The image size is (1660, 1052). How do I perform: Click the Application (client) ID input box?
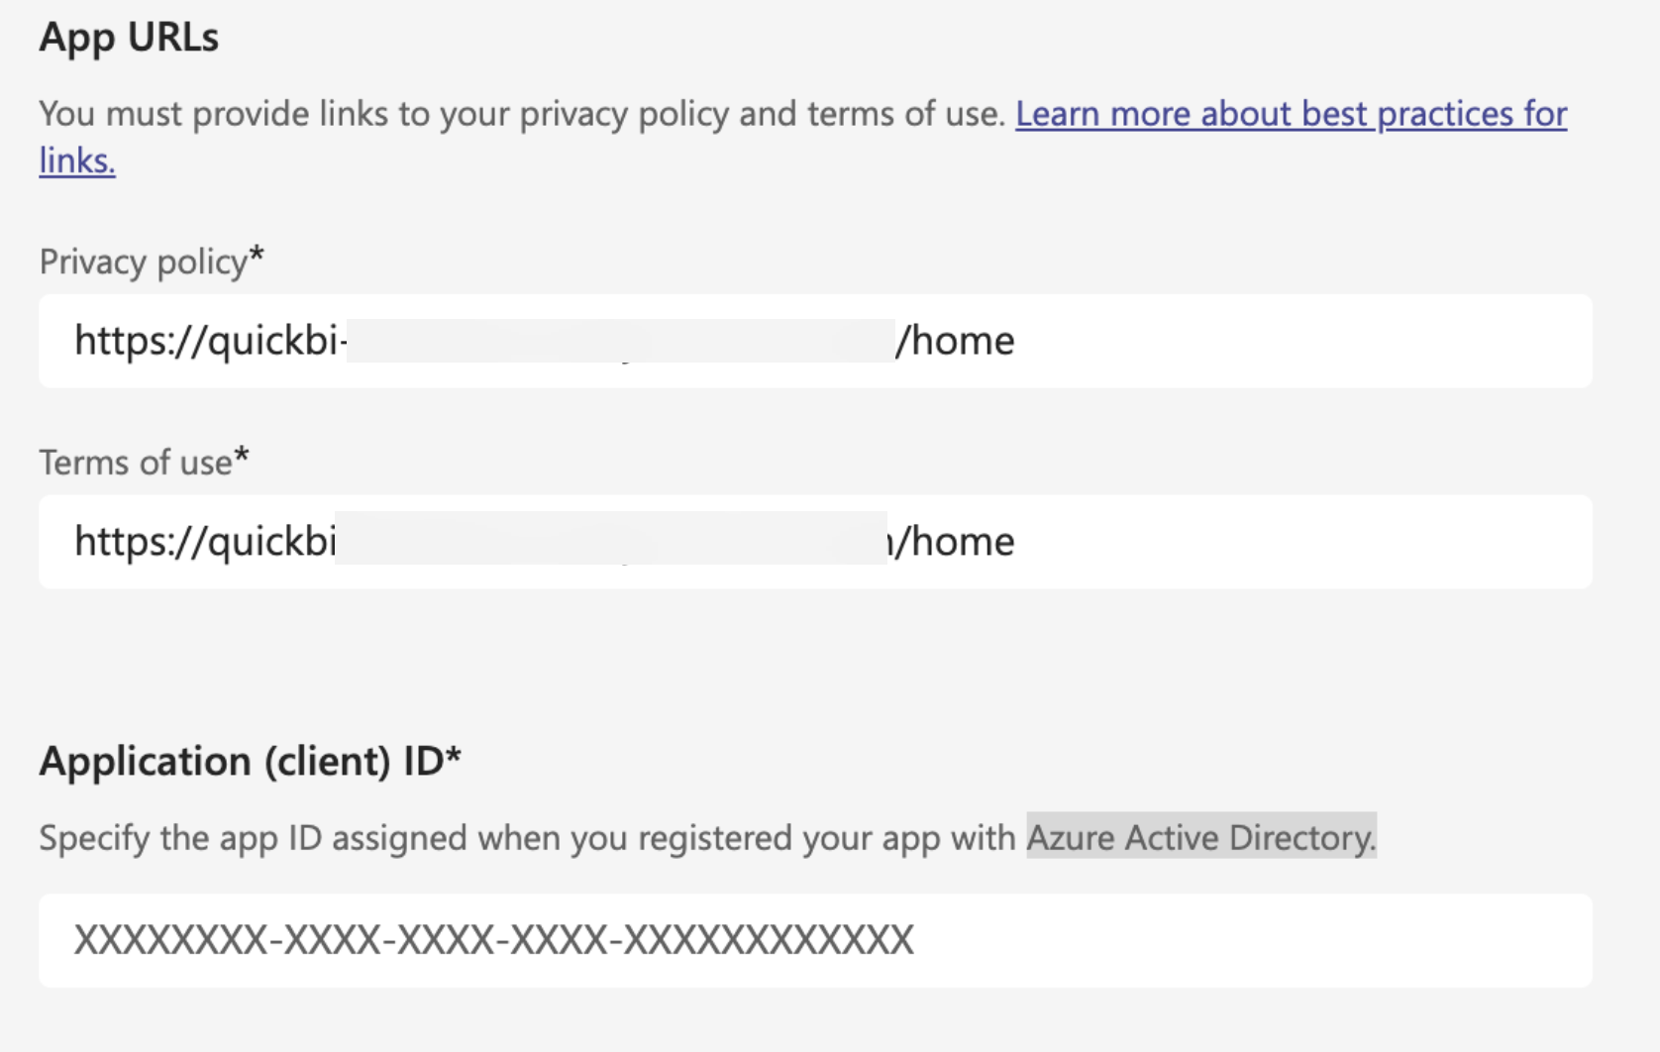click(1238, 940)
